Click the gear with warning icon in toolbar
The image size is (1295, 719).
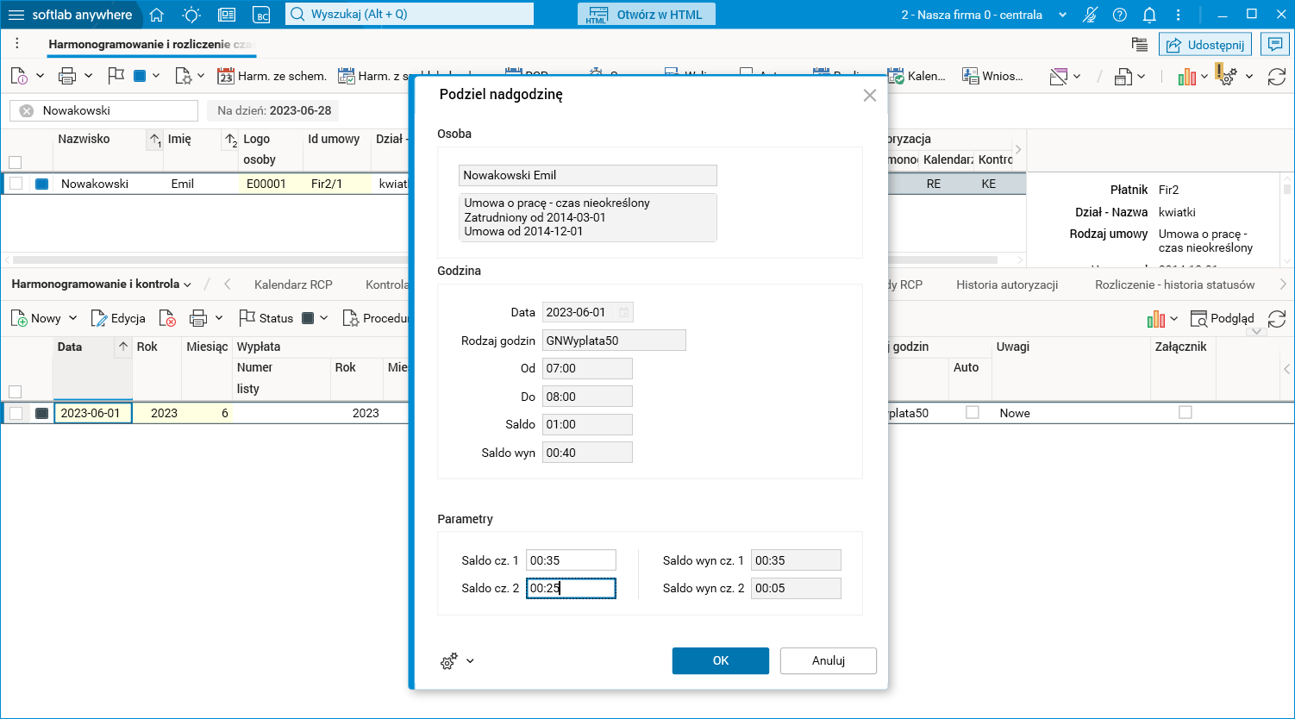[x=1227, y=76]
